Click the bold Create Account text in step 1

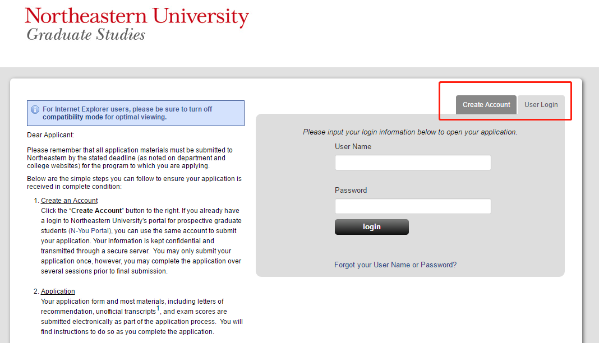(x=96, y=211)
